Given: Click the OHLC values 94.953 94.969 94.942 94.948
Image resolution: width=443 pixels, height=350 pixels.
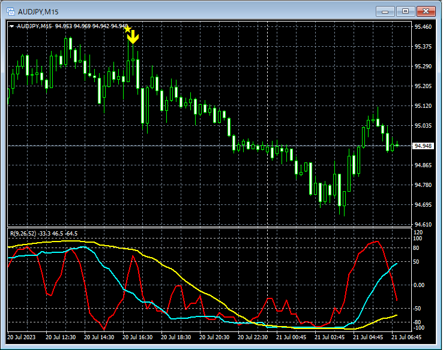Looking at the screenshot, I should (x=91, y=26).
